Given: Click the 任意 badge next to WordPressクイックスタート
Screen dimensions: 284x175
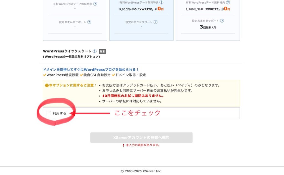Looking at the screenshot, I should coord(102,51).
